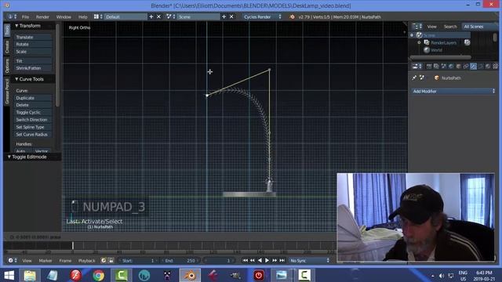This screenshot has width=502, height=282.
Task: Open the All Scenes display mode dropdown
Action: click(x=479, y=27)
